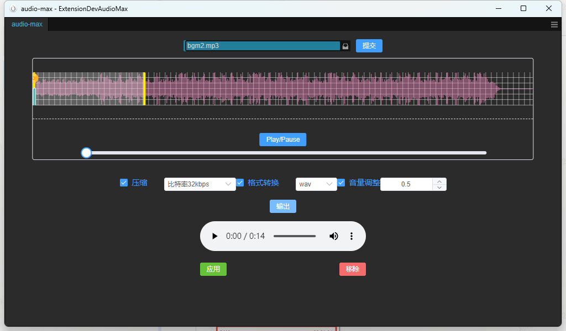Switch to the audio-max tab
This screenshot has width=566, height=331.
(27, 24)
